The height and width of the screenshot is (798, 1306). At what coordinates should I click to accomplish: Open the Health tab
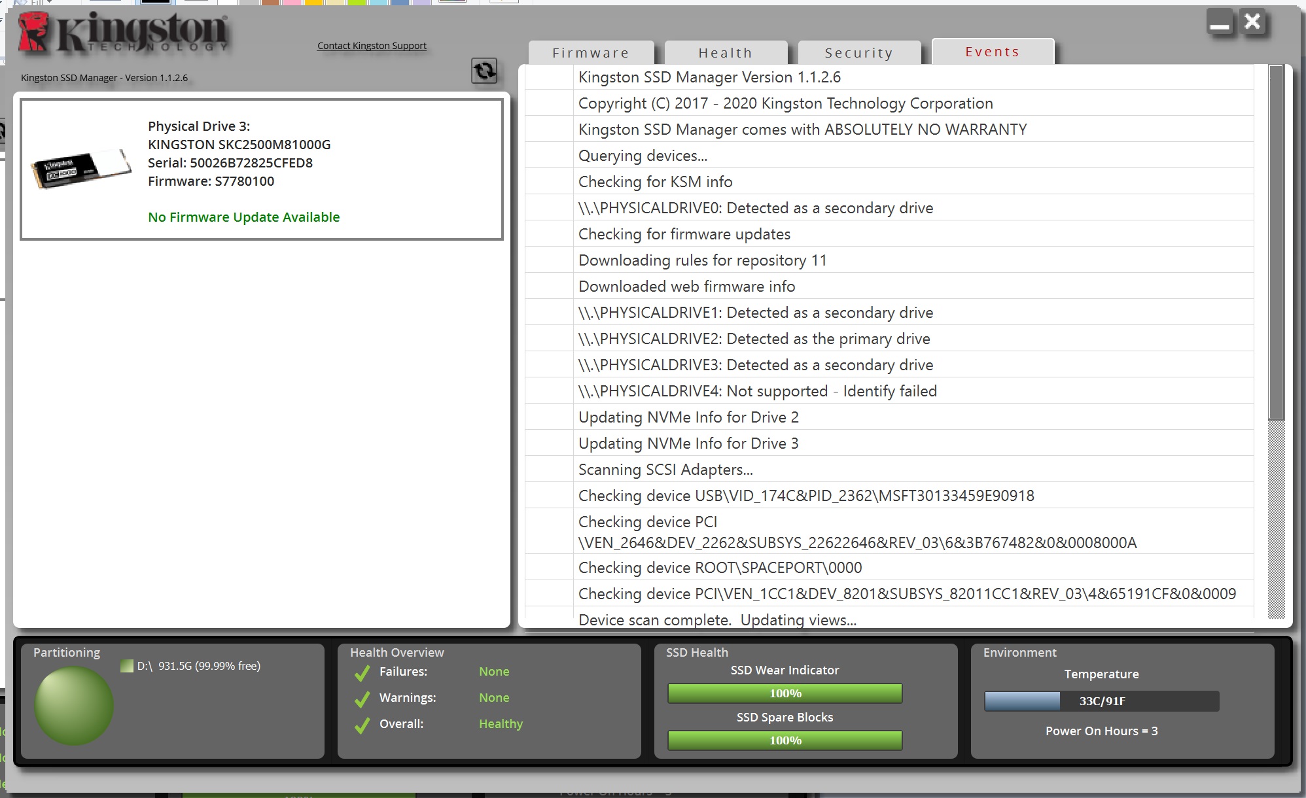[x=726, y=52]
